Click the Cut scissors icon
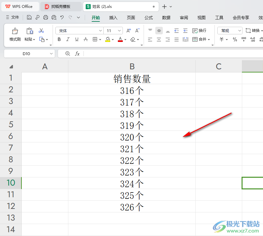 coord(41,31)
